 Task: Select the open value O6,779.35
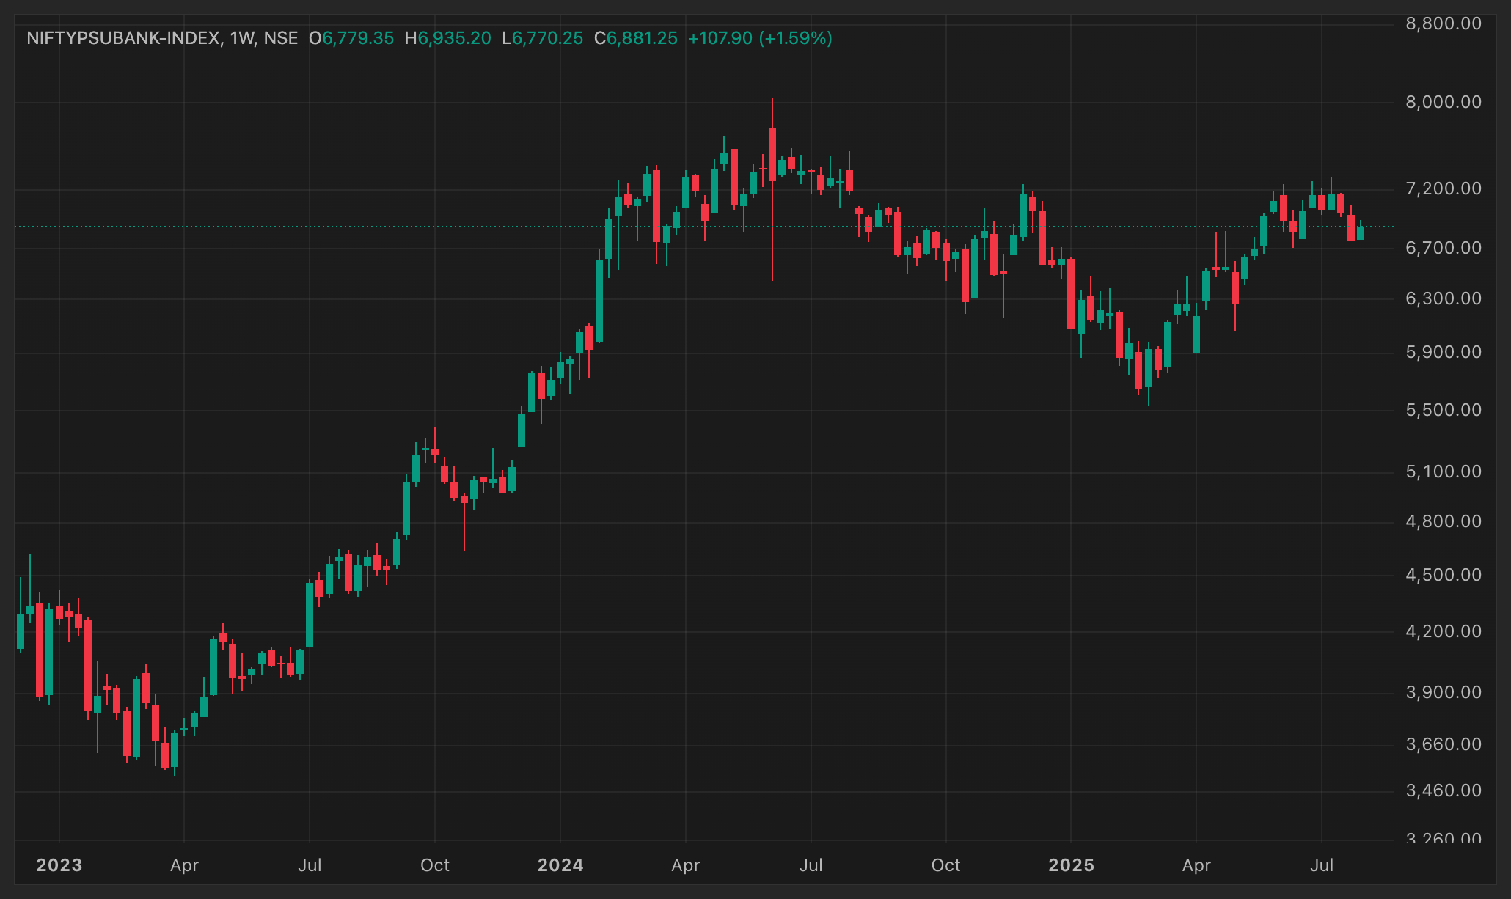(x=351, y=38)
